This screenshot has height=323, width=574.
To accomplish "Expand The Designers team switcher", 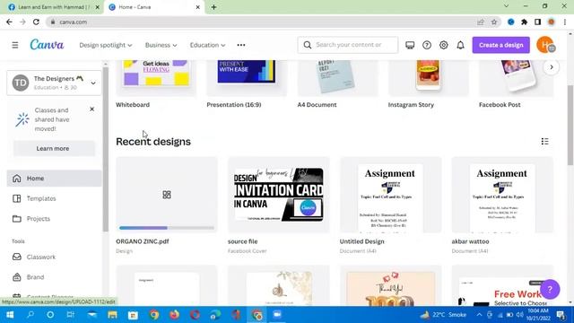I will tap(54, 83).
